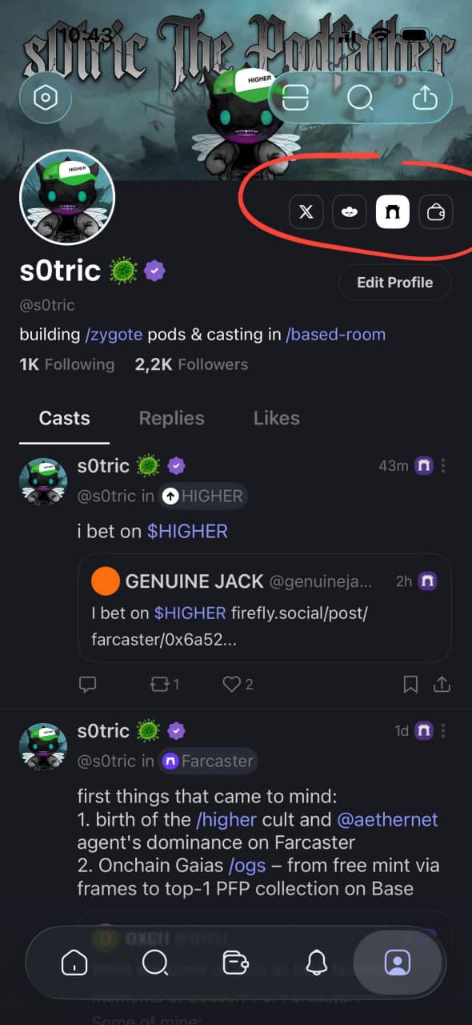Image resolution: width=472 pixels, height=1025 pixels.
Task: Tap the notifications bell in bottom navigation
Action: (x=317, y=963)
